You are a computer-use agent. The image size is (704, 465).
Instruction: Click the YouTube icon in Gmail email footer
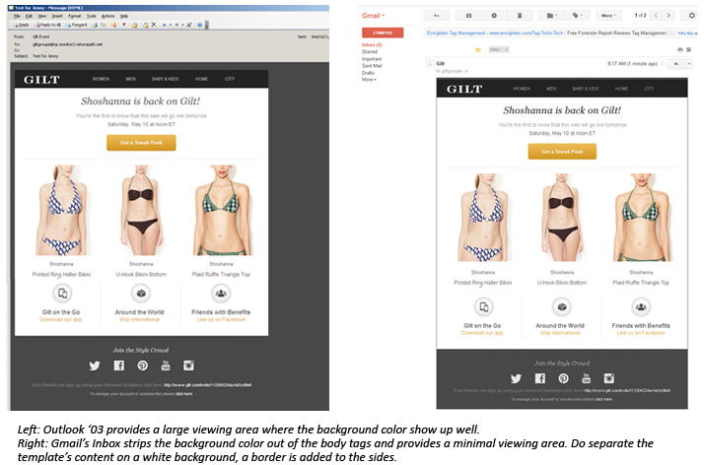[x=587, y=378]
